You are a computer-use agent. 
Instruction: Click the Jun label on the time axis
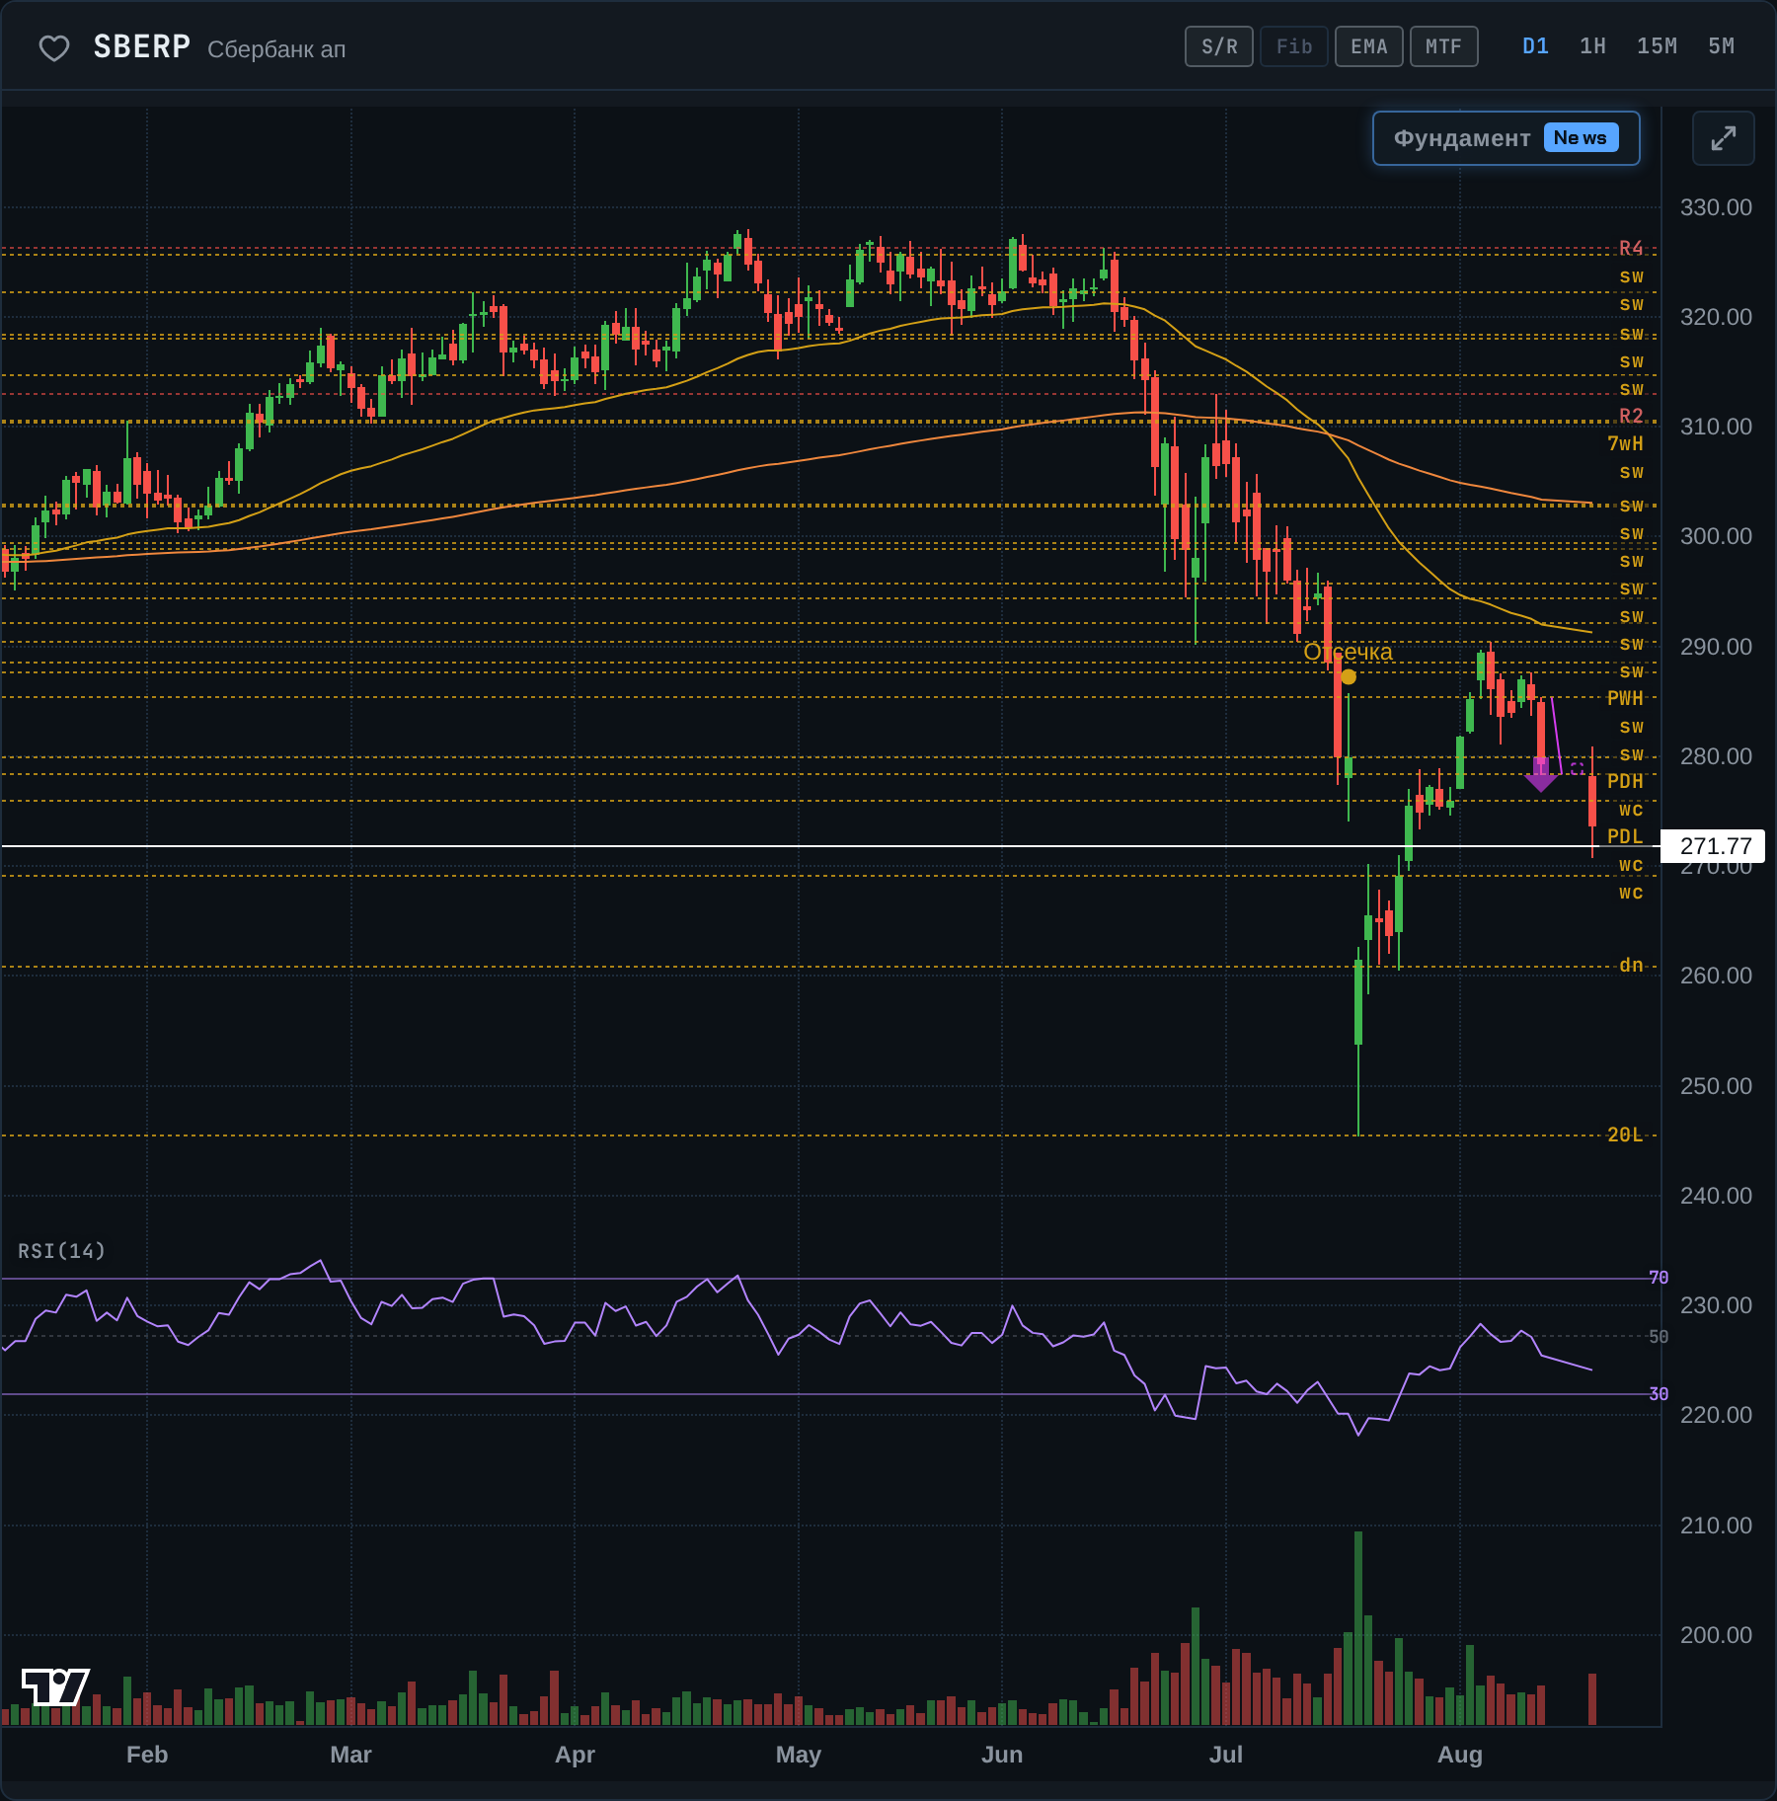1002,1755
